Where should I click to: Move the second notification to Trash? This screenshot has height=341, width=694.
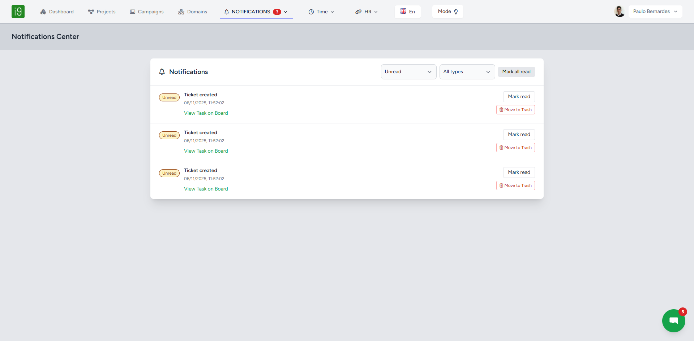[515, 148]
